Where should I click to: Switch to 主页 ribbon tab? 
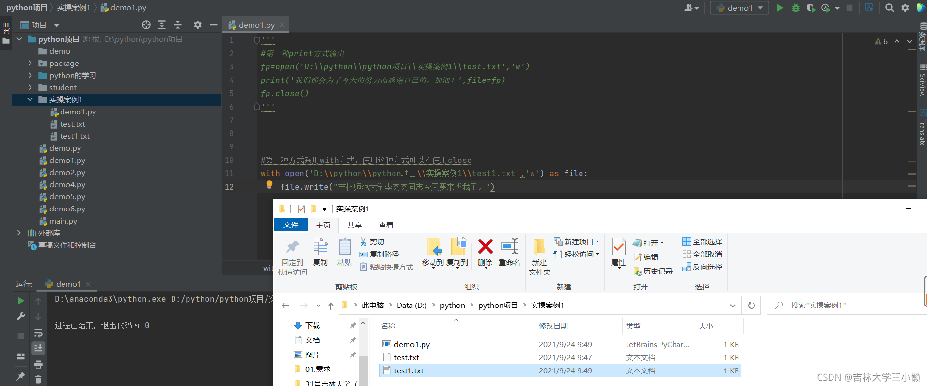[x=323, y=225]
